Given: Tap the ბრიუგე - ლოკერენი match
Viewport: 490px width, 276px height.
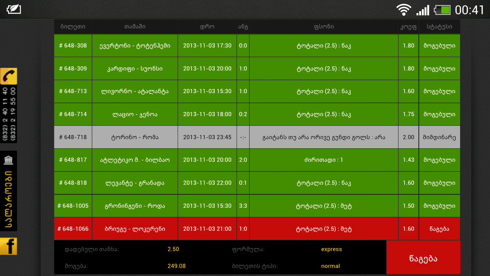Looking at the screenshot, I should 135,229.
